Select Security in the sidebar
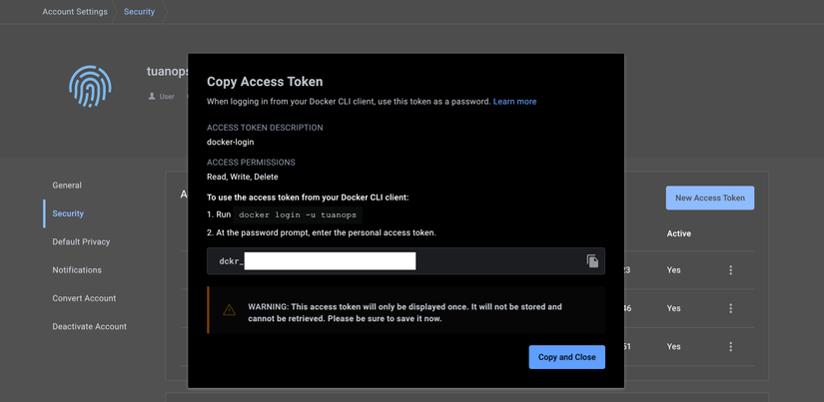Image resolution: width=824 pixels, height=402 pixels. [68, 213]
